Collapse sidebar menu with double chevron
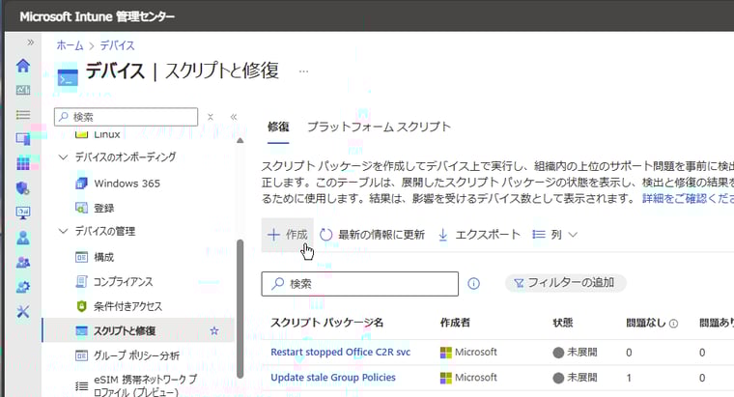Screen dimensions: 734x397 click(234, 117)
